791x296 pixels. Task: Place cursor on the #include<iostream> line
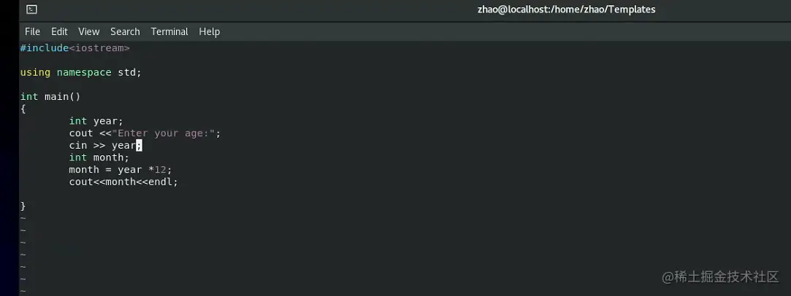click(74, 48)
